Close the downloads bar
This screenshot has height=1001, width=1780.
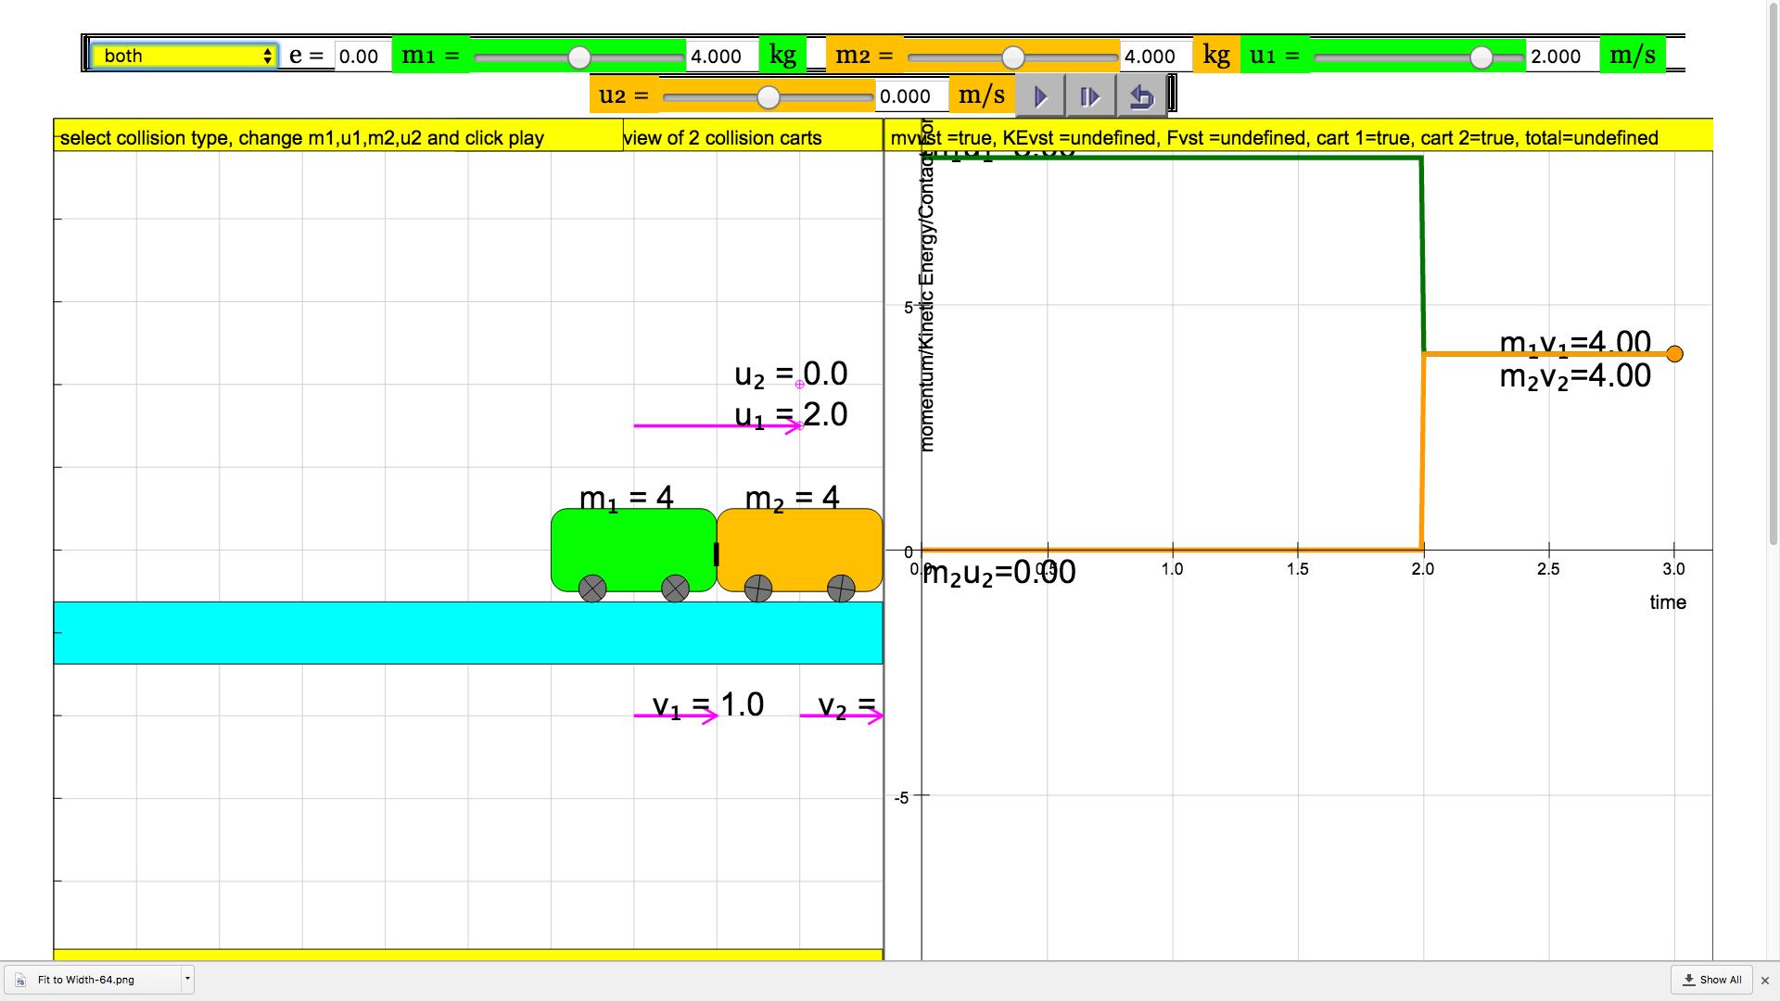pos(1765,980)
